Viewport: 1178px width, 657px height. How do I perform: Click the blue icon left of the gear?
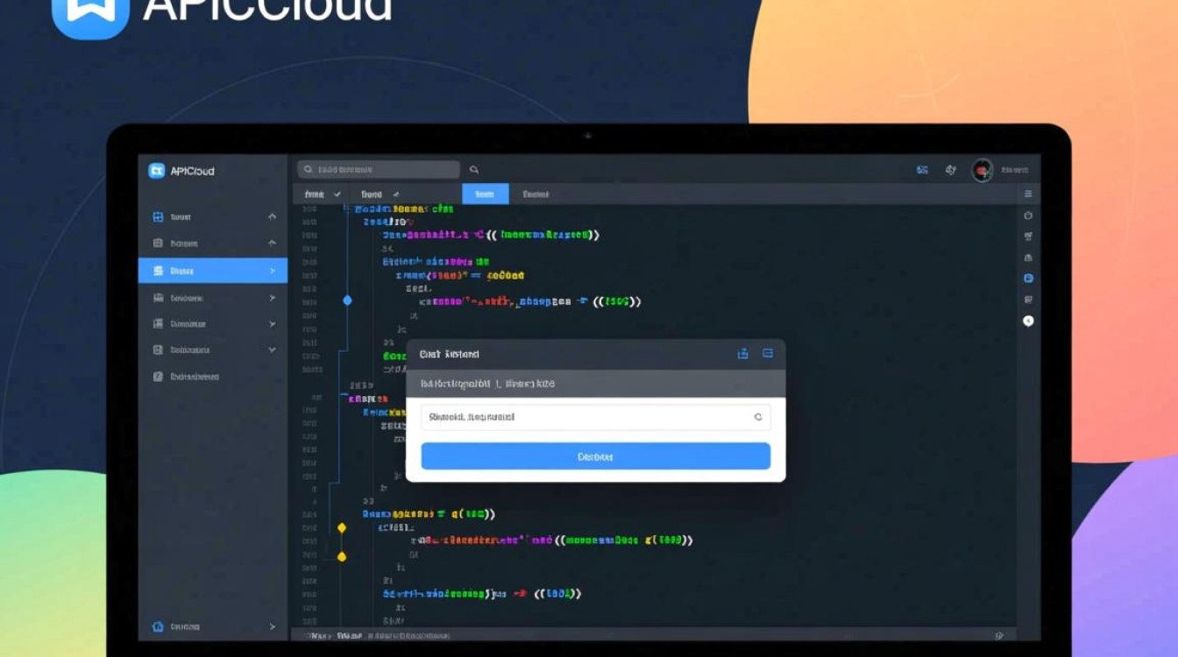point(922,170)
